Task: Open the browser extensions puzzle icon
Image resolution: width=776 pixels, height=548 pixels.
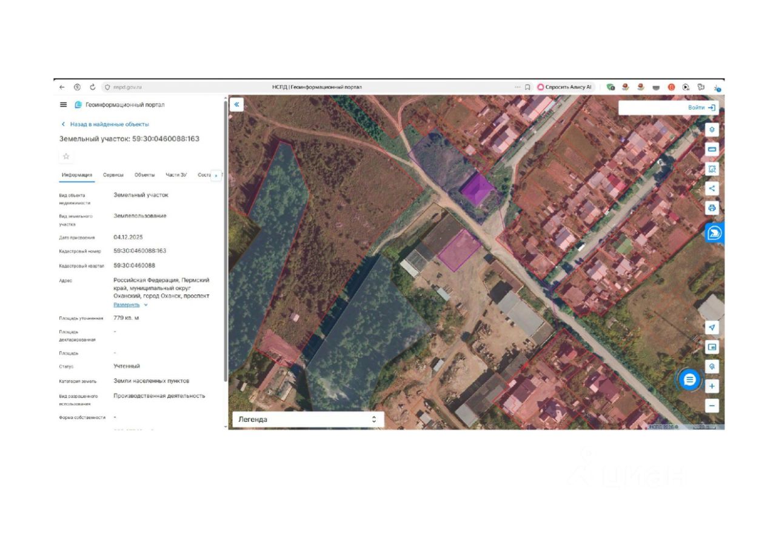Action: (701, 87)
